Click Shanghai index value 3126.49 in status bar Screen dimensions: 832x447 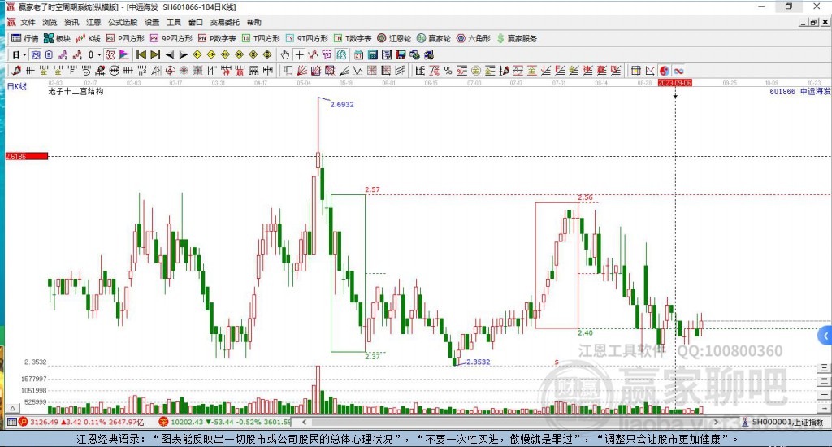[x=44, y=422]
